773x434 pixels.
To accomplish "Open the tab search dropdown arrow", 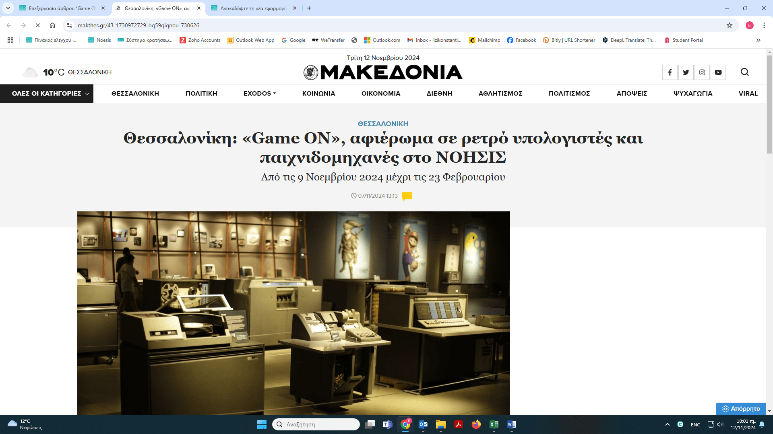I will tap(8, 8).
